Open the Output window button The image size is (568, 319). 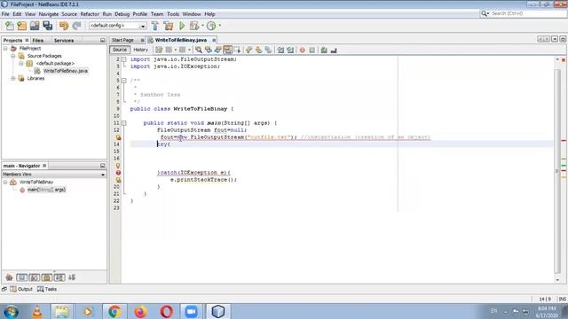[21, 289]
